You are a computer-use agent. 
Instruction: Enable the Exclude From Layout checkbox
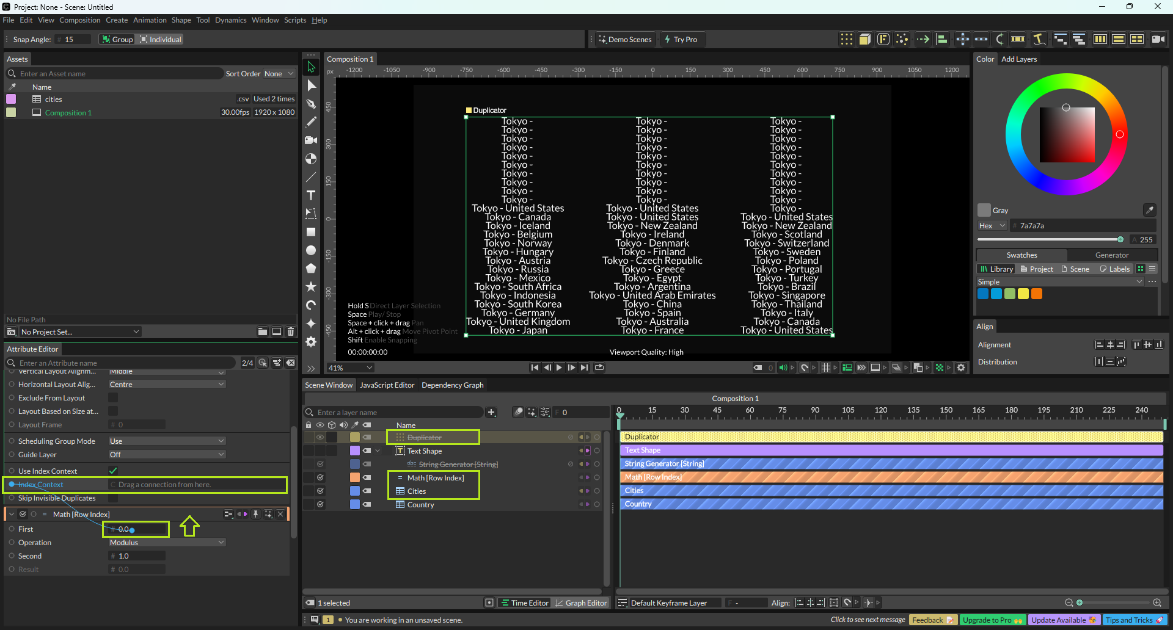113,398
